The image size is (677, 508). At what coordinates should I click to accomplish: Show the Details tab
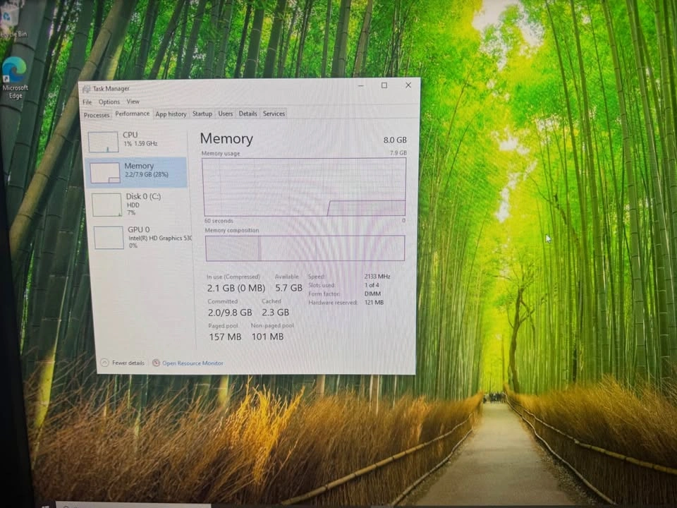click(x=248, y=114)
